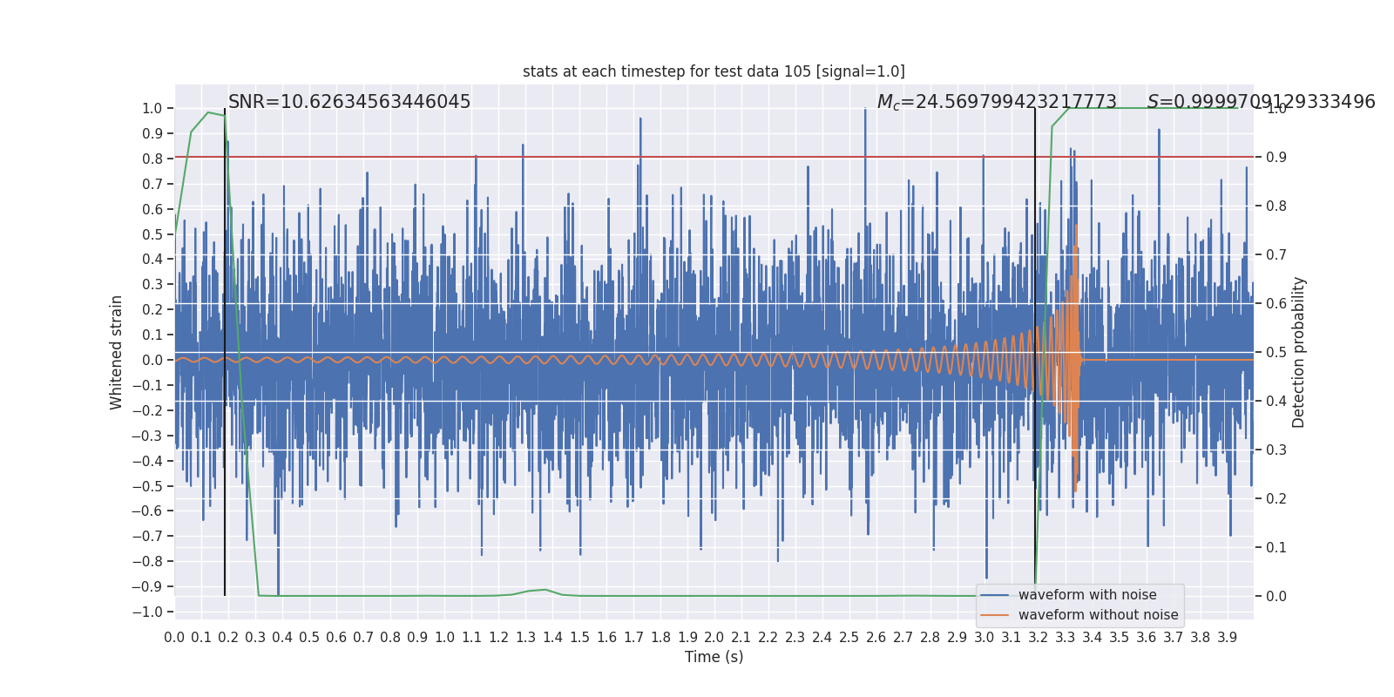The image size is (1394, 697).
Task: Click the 0.0 tick on the Whitened strain axis
Action: click(x=152, y=360)
